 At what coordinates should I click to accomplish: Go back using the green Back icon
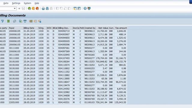tap(29, 8)
